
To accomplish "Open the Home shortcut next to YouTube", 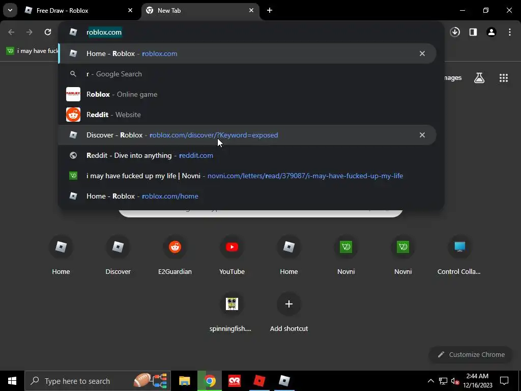I will click(x=289, y=256).
